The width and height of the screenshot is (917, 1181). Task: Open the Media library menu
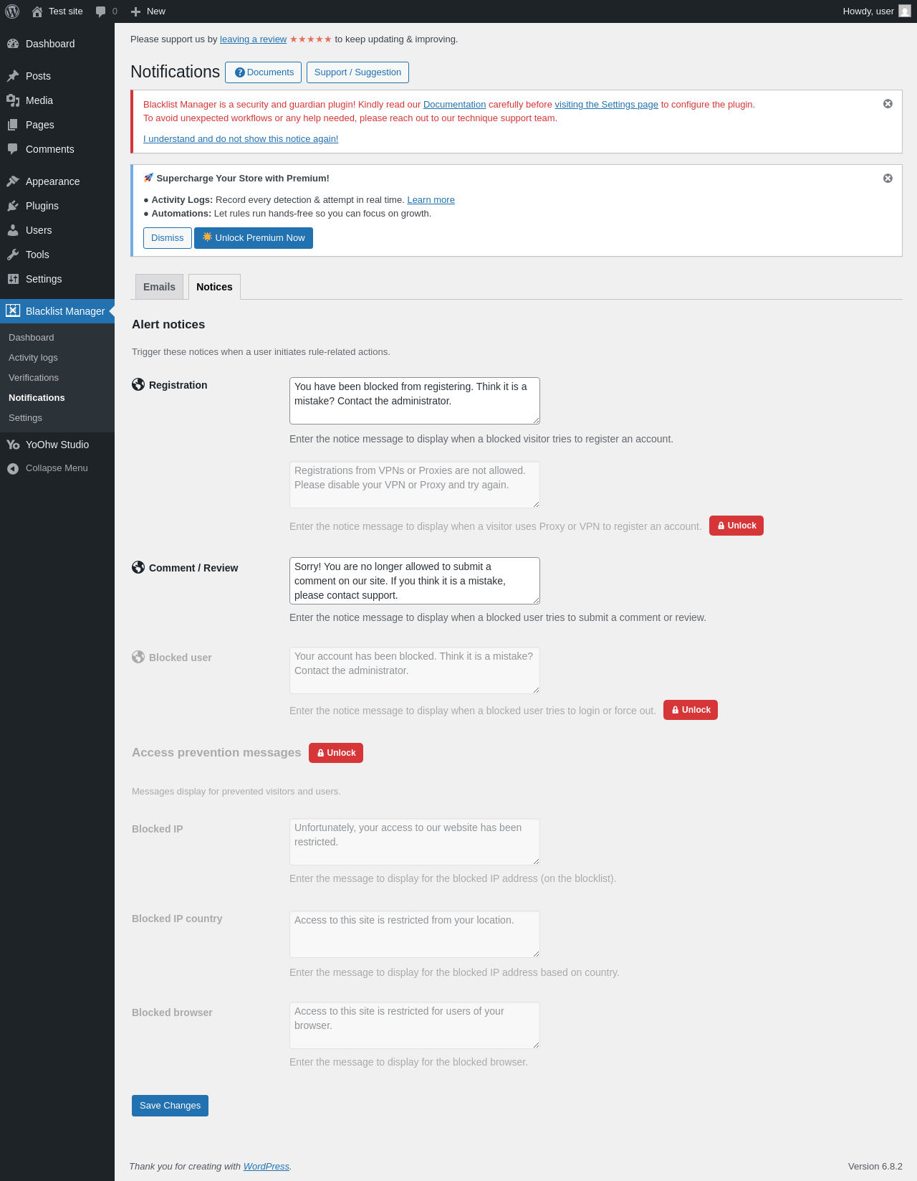57,100
